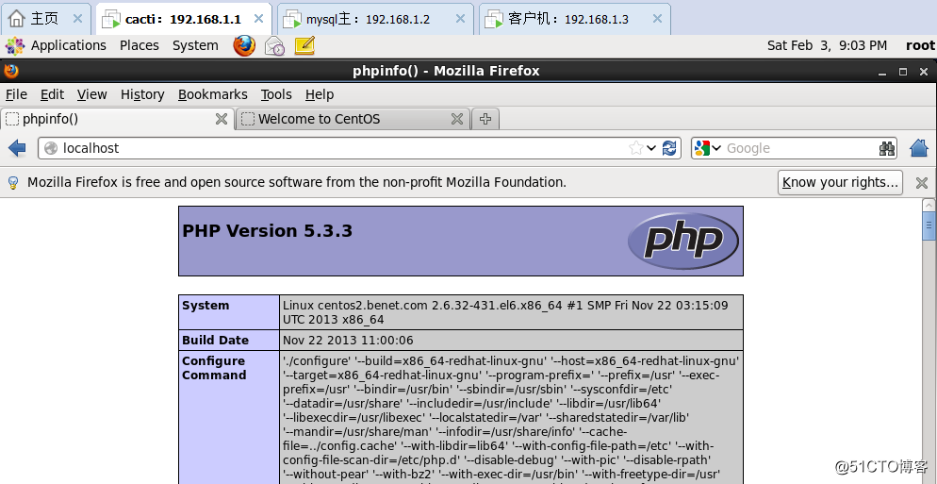Image resolution: width=937 pixels, height=484 pixels.
Task: Click the Linux centos2.benet.com system value
Action: click(x=505, y=312)
